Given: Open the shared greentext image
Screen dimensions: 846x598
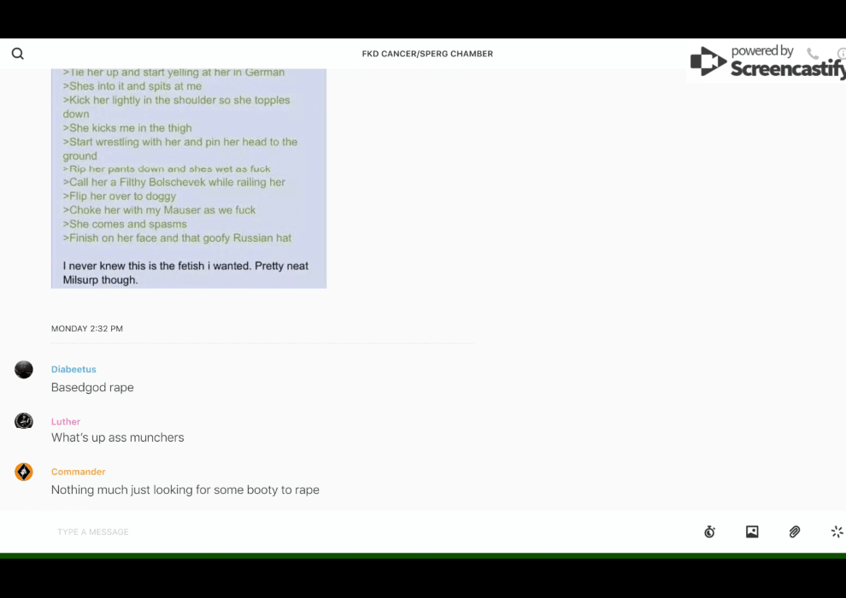Looking at the screenshot, I should 189,179.
